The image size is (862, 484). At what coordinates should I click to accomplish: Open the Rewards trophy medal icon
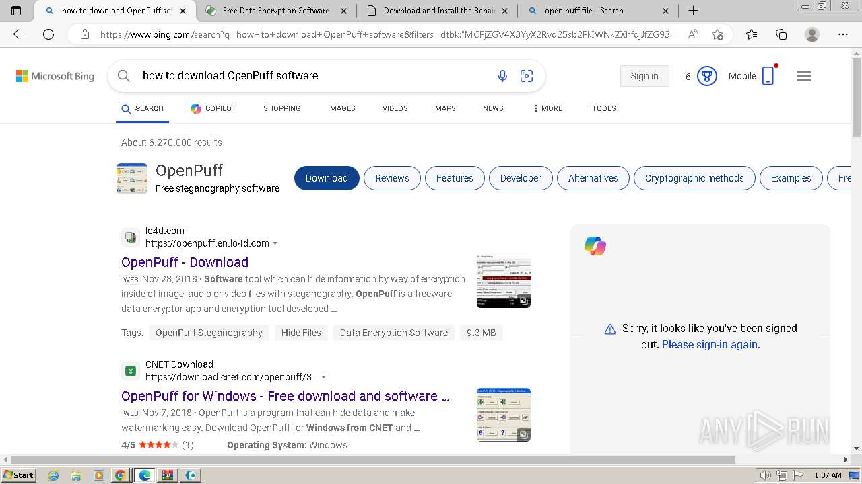[x=706, y=76]
